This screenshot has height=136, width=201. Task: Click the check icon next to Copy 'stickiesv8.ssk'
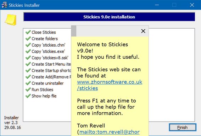click(x=28, y=58)
